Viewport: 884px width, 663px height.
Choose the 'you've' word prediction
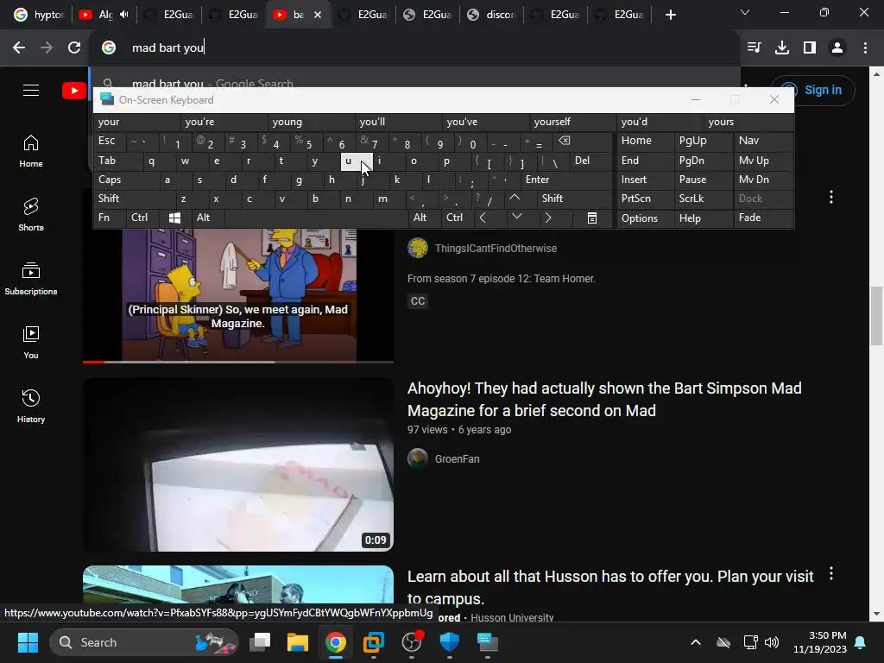point(484,122)
